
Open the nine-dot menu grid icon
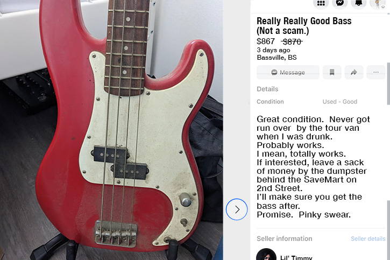coord(321,3)
